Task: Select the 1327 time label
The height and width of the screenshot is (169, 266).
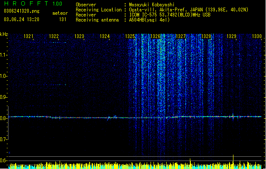Action: point(181,36)
